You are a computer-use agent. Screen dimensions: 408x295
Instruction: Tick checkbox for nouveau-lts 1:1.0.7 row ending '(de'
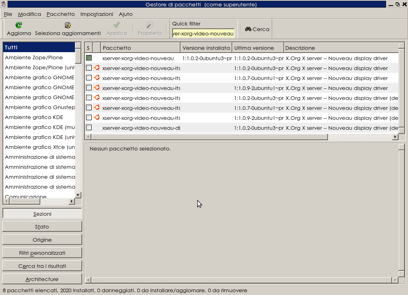[89, 107]
